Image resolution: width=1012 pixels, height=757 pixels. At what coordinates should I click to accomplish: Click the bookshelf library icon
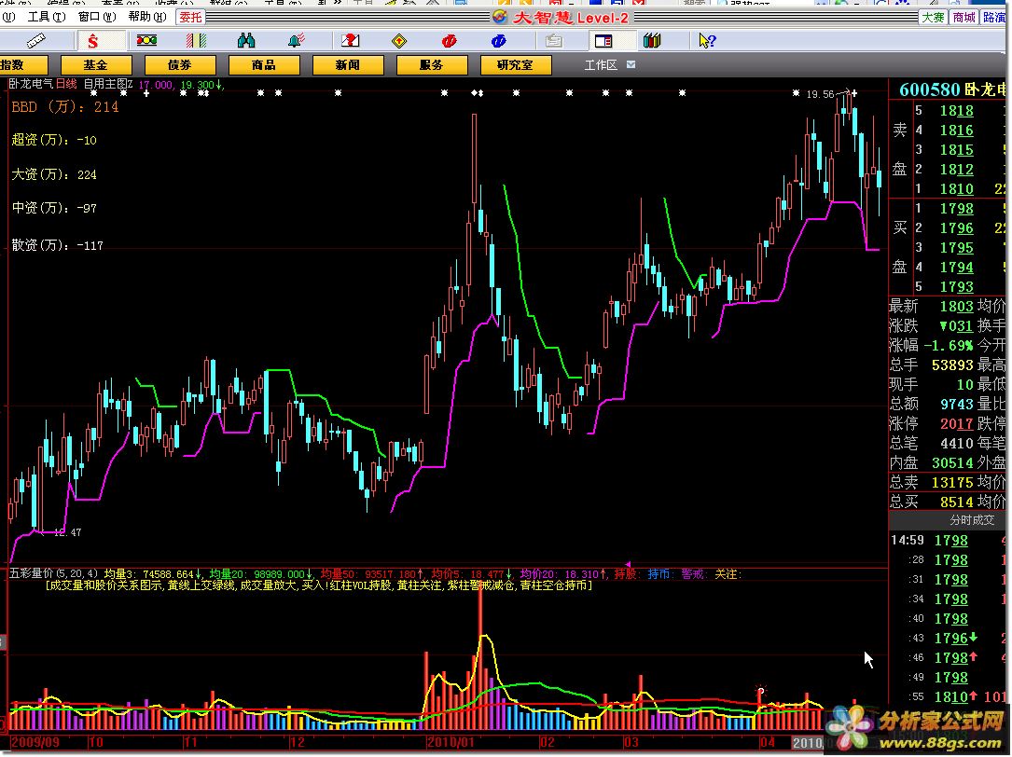click(652, 41)
